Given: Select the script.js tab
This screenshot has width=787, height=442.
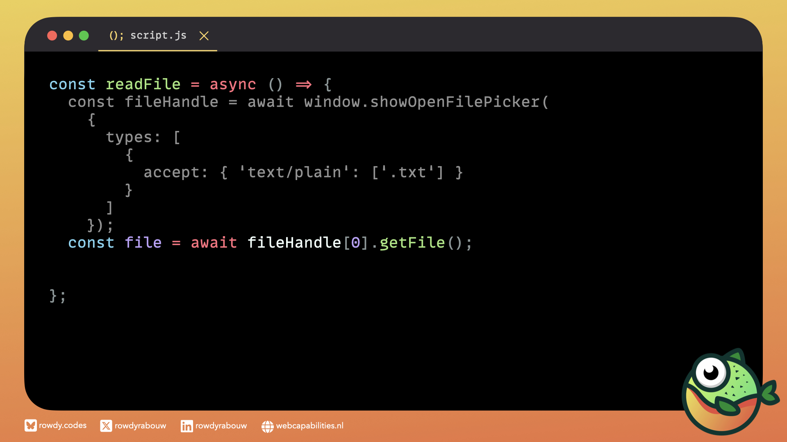Looking at the screenshot, I should tap(158, 36).
